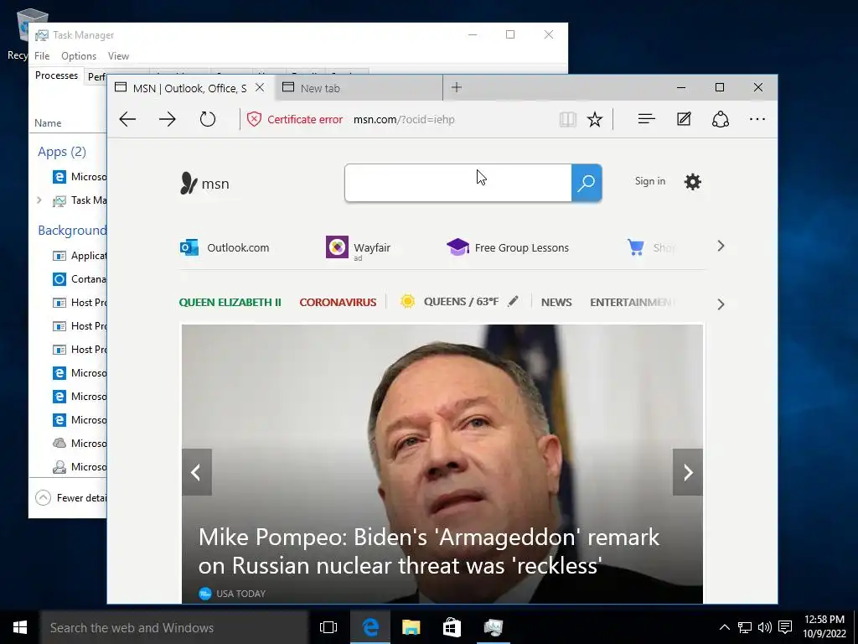Click the taskbar search box
The height and width of the screenshot is (644, 858).
point(174,627)
